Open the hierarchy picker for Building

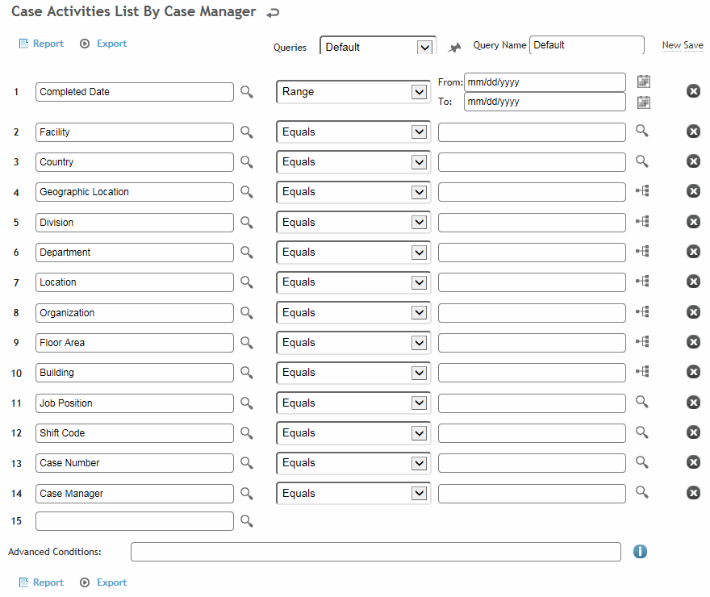(642, 372)
